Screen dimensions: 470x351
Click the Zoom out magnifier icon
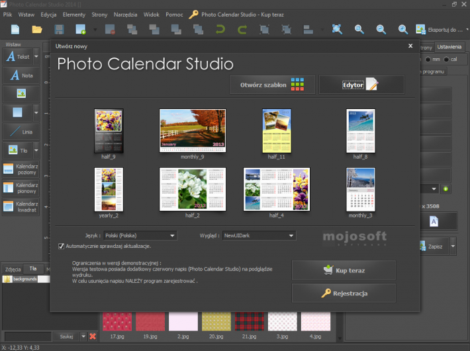pos(381,30)
